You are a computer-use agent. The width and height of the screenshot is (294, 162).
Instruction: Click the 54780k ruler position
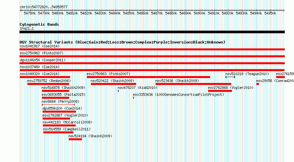click(x=30, y=13)
